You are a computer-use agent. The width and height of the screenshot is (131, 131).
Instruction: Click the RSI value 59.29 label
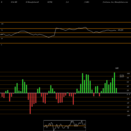point(121,30)
